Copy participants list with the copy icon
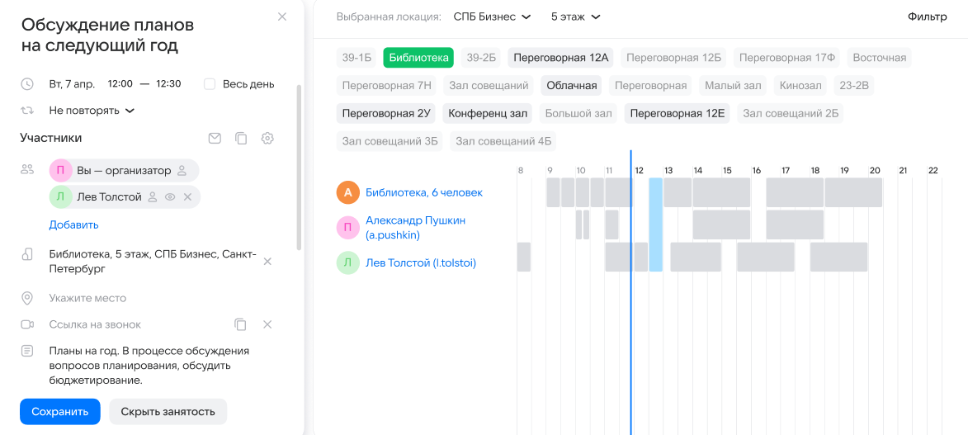 click(x=241, y=139)
